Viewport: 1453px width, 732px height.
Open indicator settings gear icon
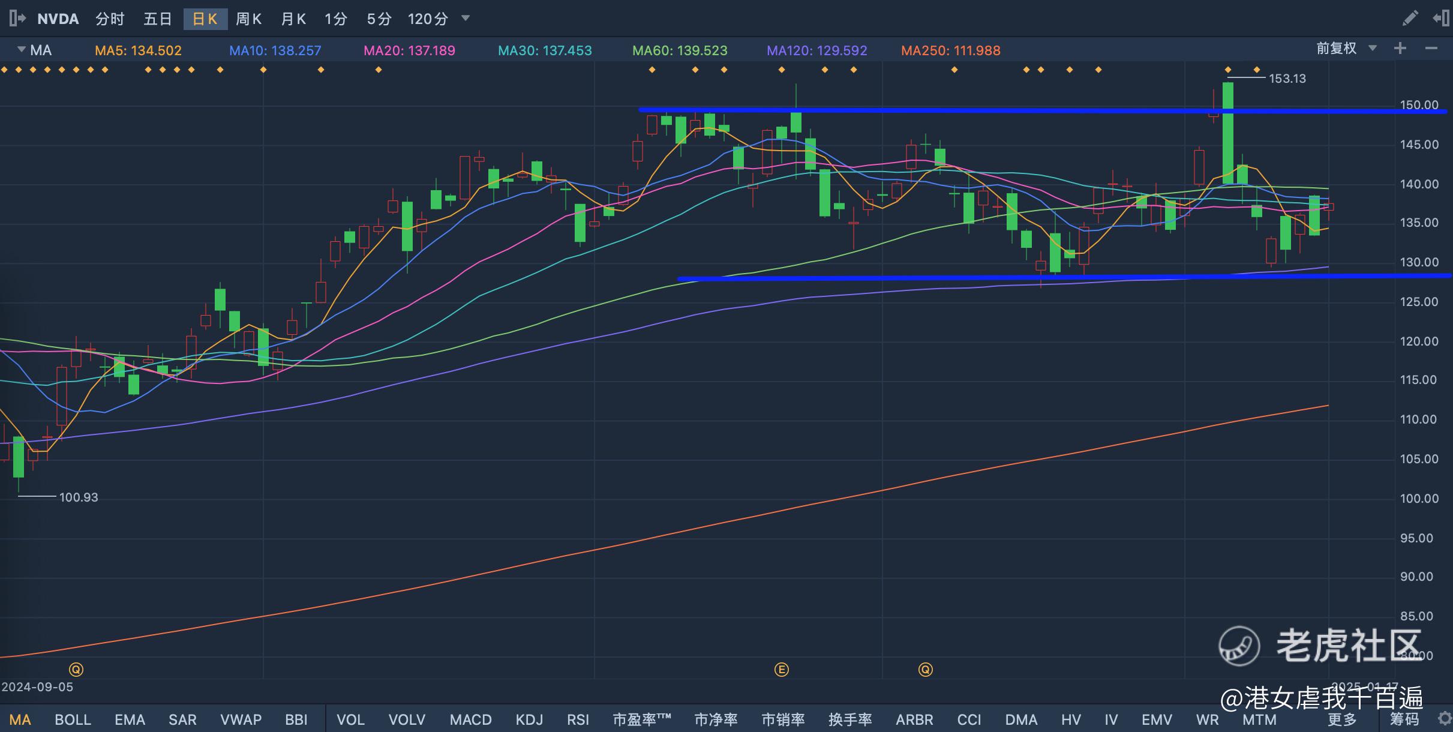pyautogui.click(x=1445, y=718)
